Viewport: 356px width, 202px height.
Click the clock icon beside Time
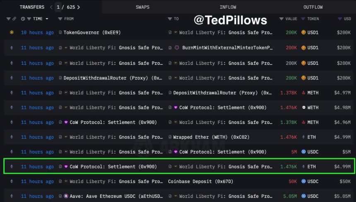click(23, 19)
